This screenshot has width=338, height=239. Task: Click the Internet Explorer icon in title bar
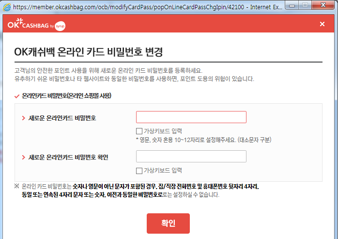click(7, 7)
